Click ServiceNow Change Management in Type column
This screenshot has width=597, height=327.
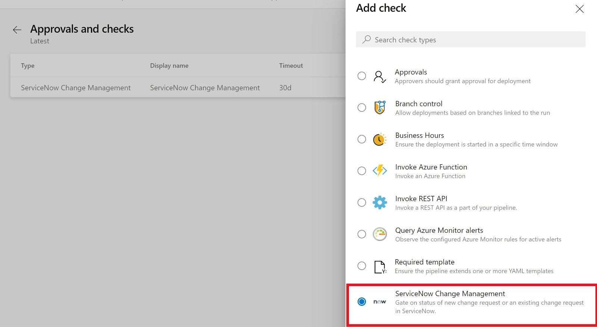click(x=76, y=88)
